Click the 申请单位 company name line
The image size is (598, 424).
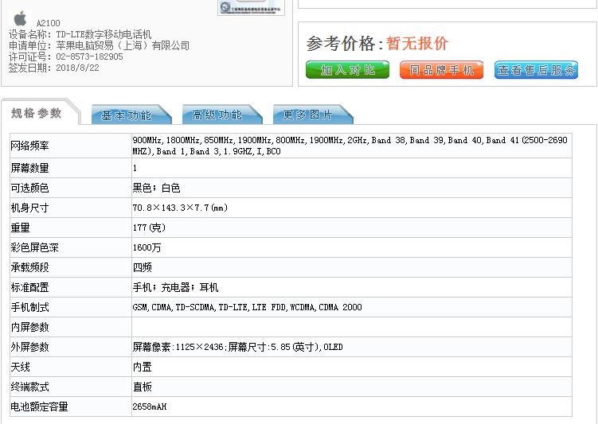pyautogui.click(x=99, y=45)
